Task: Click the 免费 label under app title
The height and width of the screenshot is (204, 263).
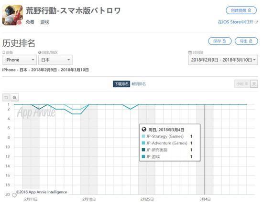Action: (30, 22)
